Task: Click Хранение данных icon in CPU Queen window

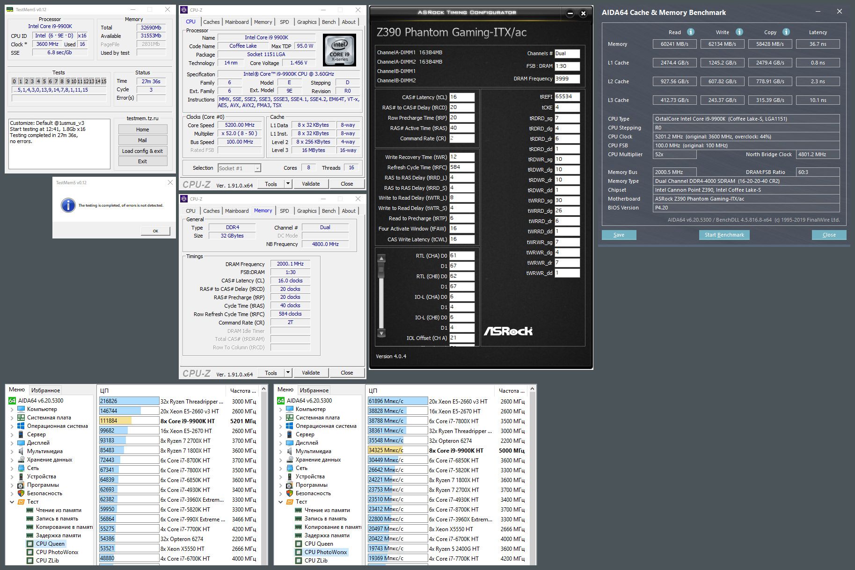Action: point(21,460)
